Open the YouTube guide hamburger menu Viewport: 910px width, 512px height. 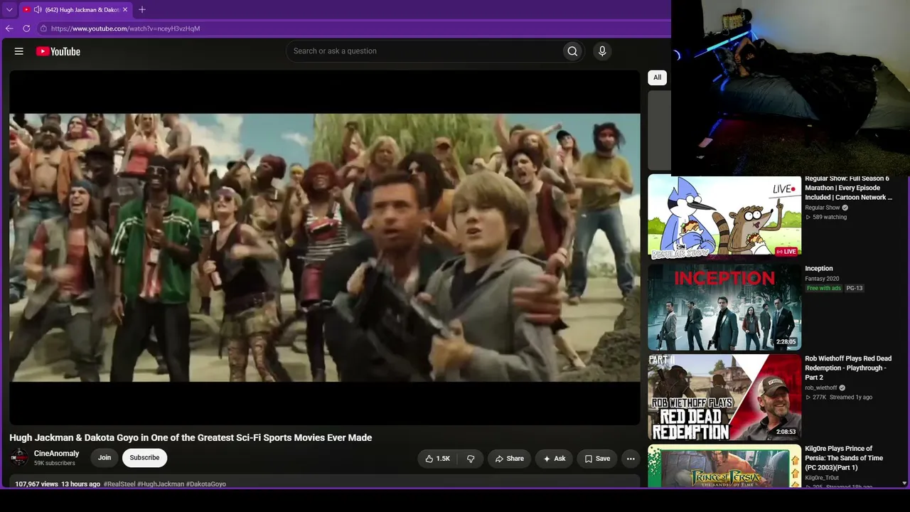click(19, 51)
